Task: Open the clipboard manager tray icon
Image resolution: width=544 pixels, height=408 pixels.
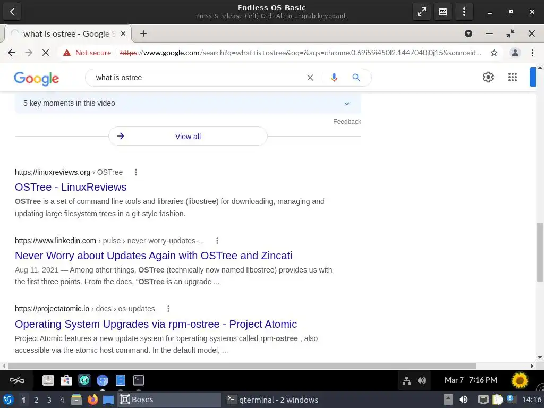Action: 497,399
